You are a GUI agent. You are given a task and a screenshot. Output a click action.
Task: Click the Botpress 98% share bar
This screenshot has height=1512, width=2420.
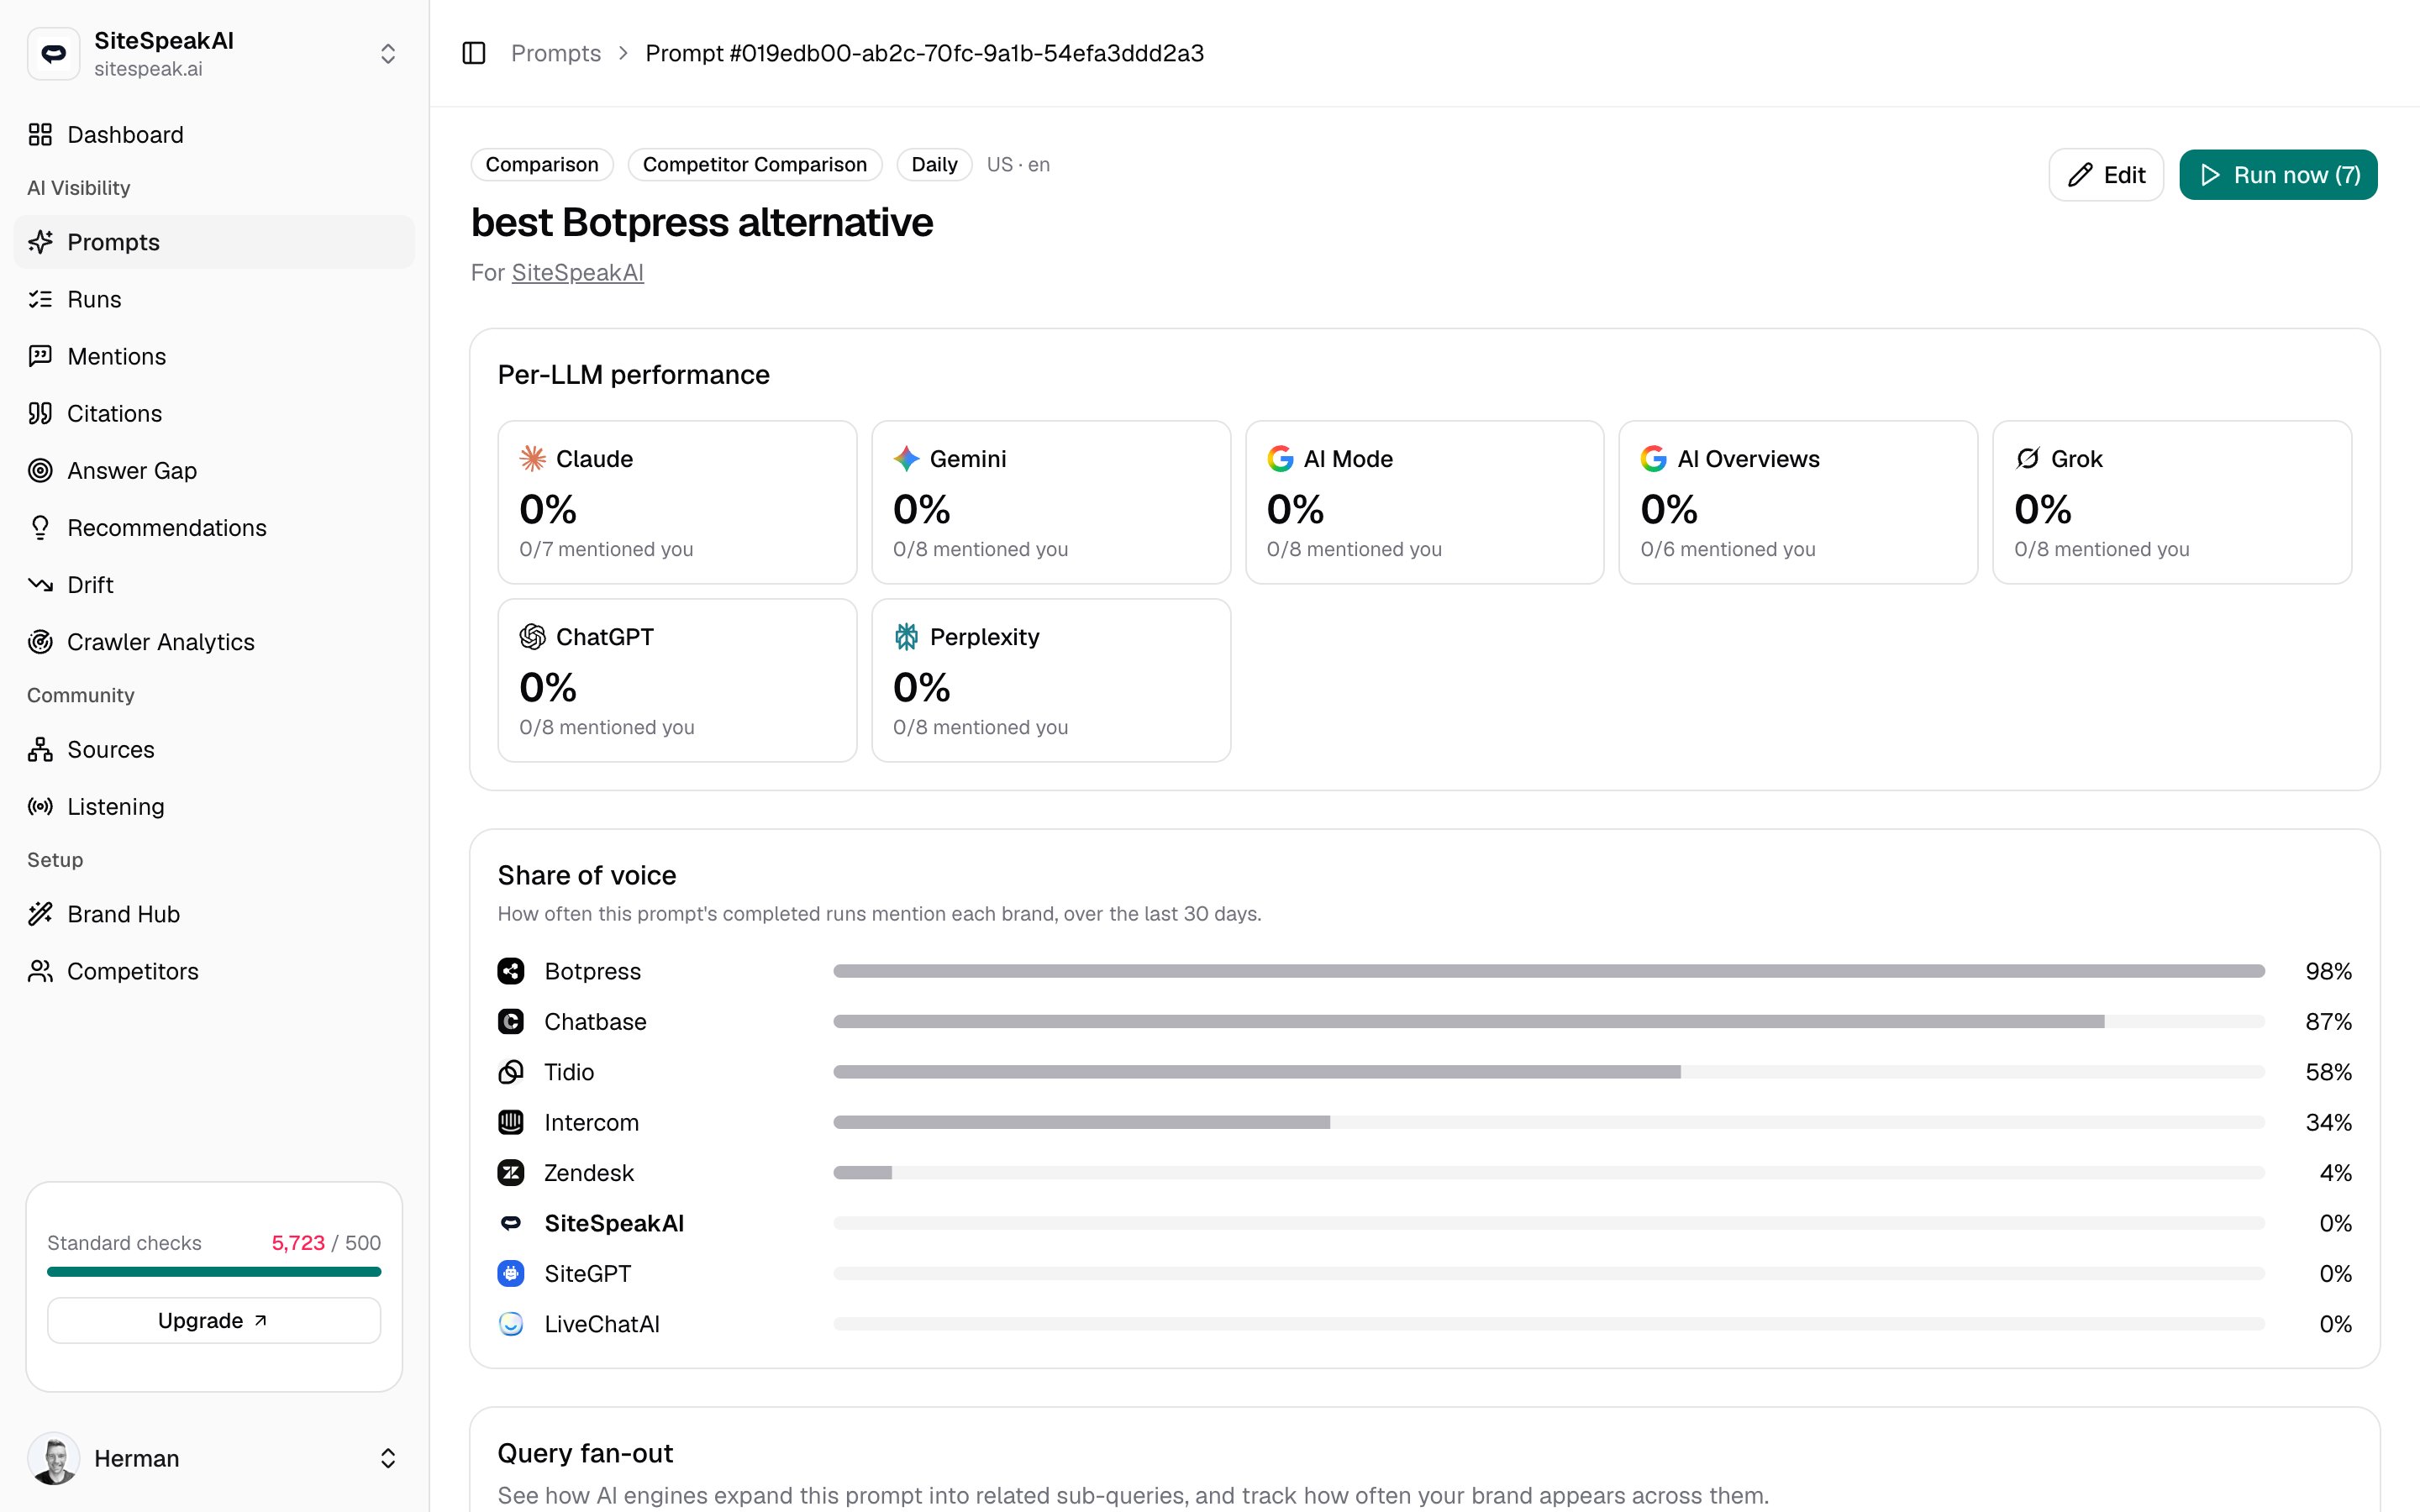pos(1549,971)
